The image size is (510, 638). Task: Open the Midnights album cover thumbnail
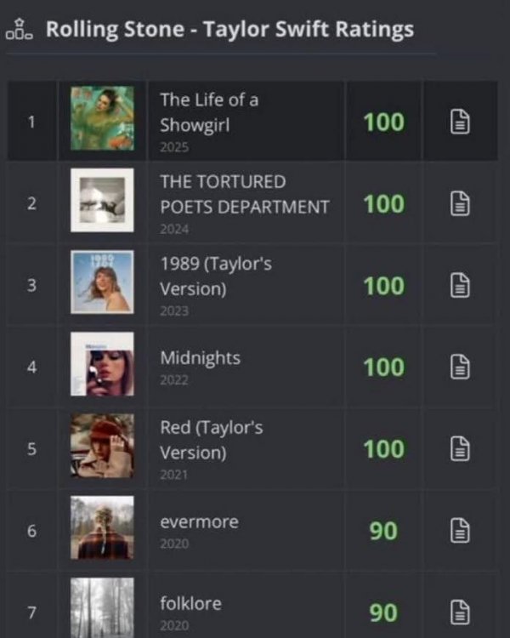[102, 364]
